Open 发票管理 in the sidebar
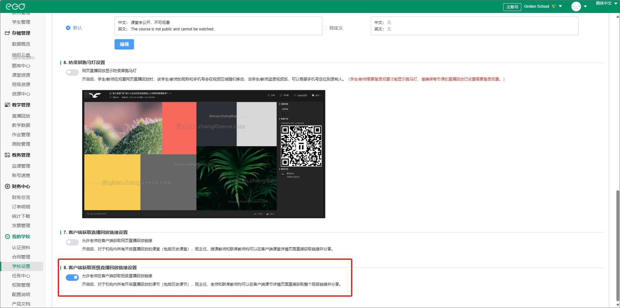The height and width of the screenshot is (308, 620). point(21,225)
